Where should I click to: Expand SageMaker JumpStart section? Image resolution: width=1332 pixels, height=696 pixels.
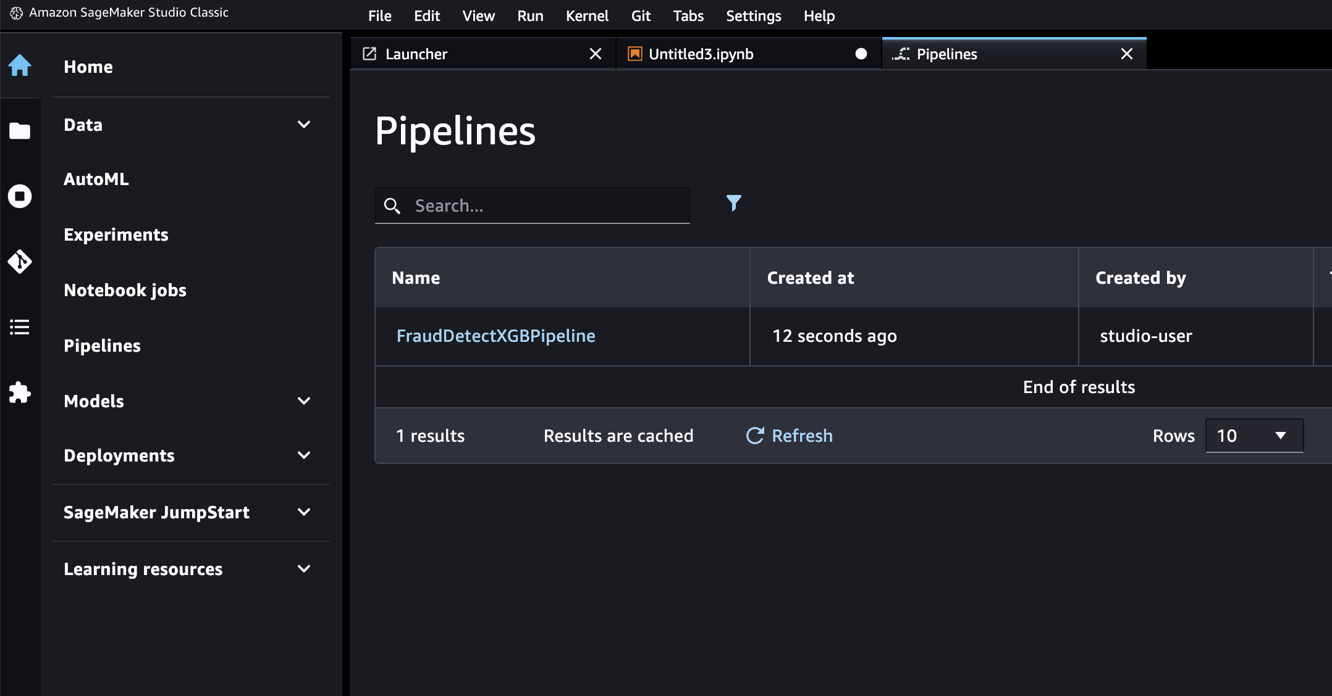pyautogui.click(x=303, y=512)
